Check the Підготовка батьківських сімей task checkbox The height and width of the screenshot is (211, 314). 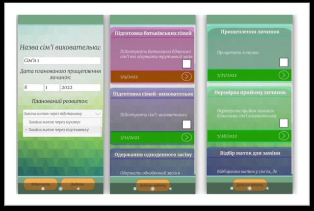click(186, 64)
